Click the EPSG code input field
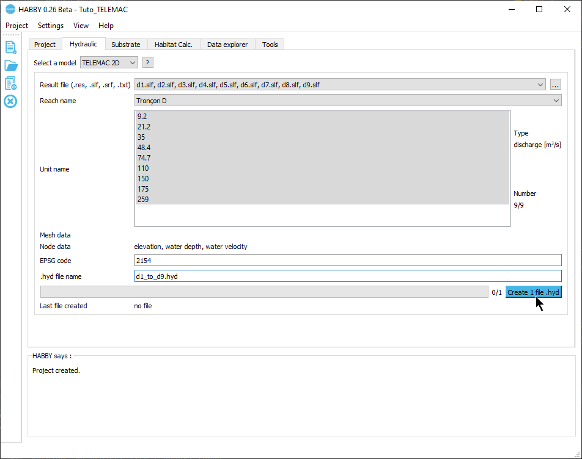 (x=347, y=261)
